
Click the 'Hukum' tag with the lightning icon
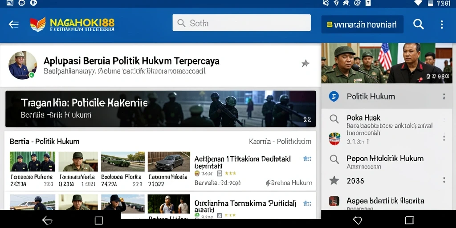pos(289,183)
